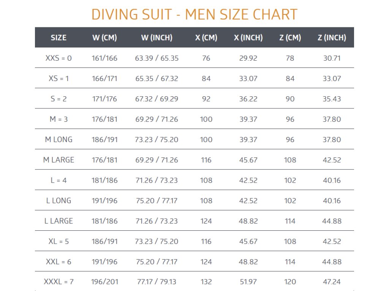Select the Z (INCH) column header
Image resolution: width=389 pixels, height=291 pixels.
pos(332,38)
